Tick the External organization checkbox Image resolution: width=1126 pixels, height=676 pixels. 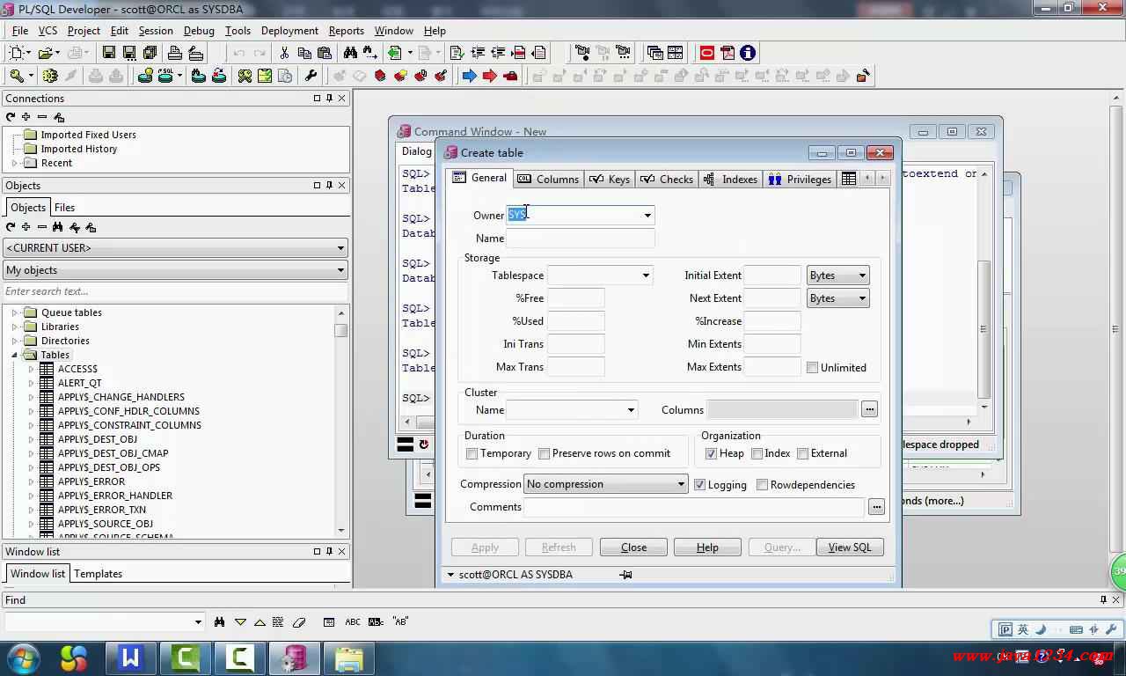point(803,454)
